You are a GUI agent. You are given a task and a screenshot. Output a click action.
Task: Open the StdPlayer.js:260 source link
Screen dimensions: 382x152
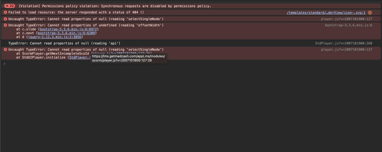344,43
